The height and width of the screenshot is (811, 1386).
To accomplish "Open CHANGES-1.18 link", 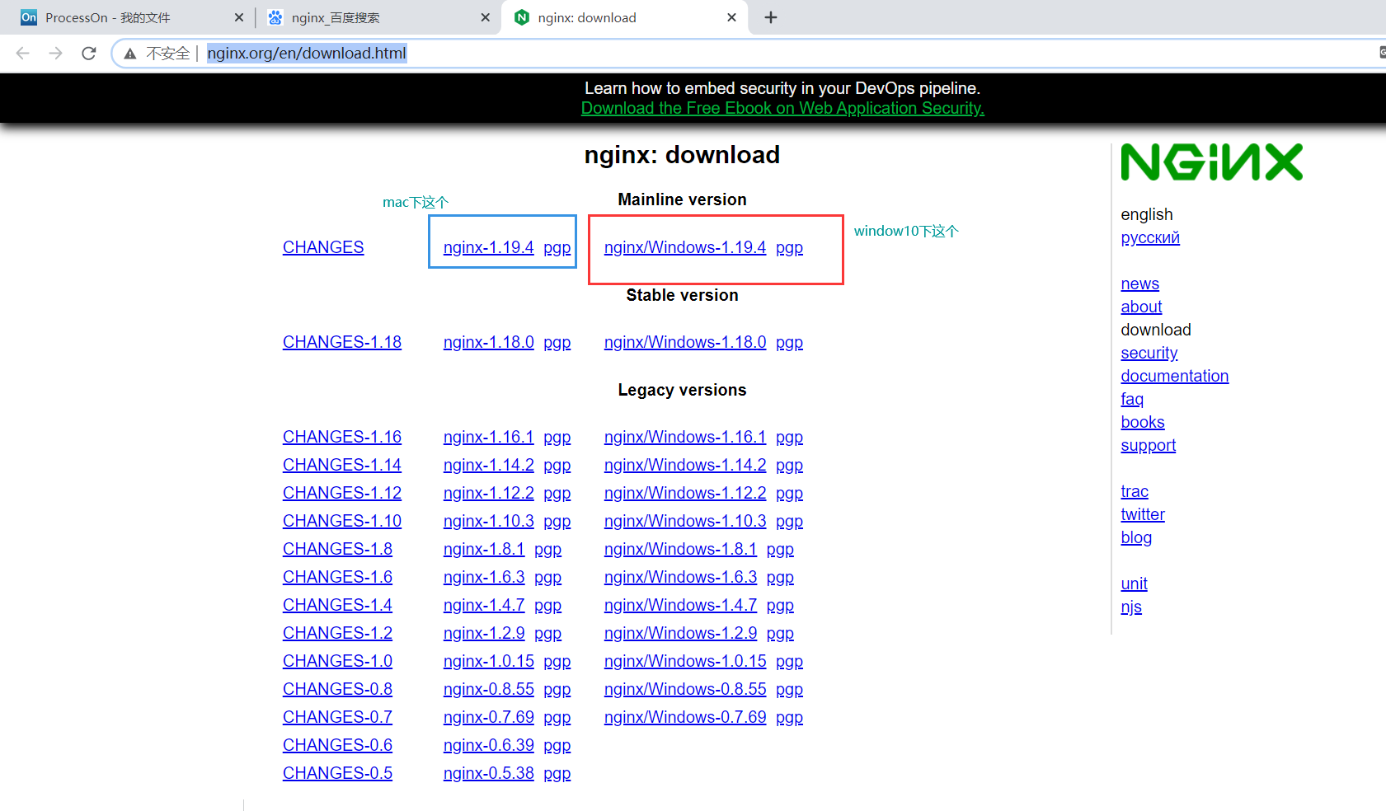I will coord(342,342).
